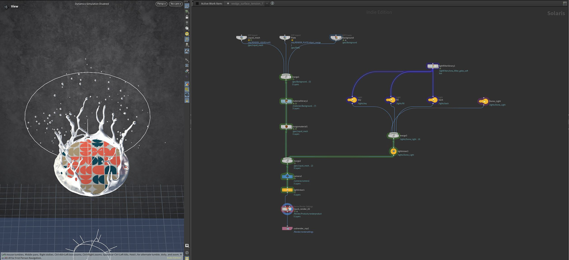Select the camera1 node
Screen dimensions: 569x260
click(x=287, y=176)
